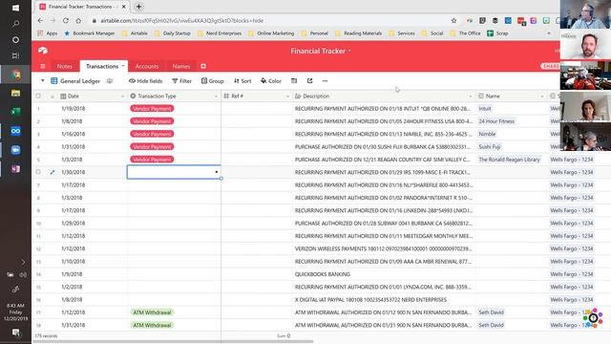Screen dimensions: 611x344
Task: Open the Nerd Enterprises bookmarks folder
Action: pos(220,33)
